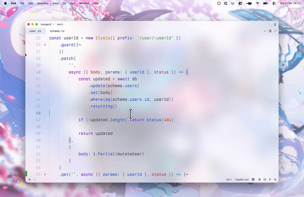
Task: Open the File menu
Action: pyautogui.click(x=22, y=3)
